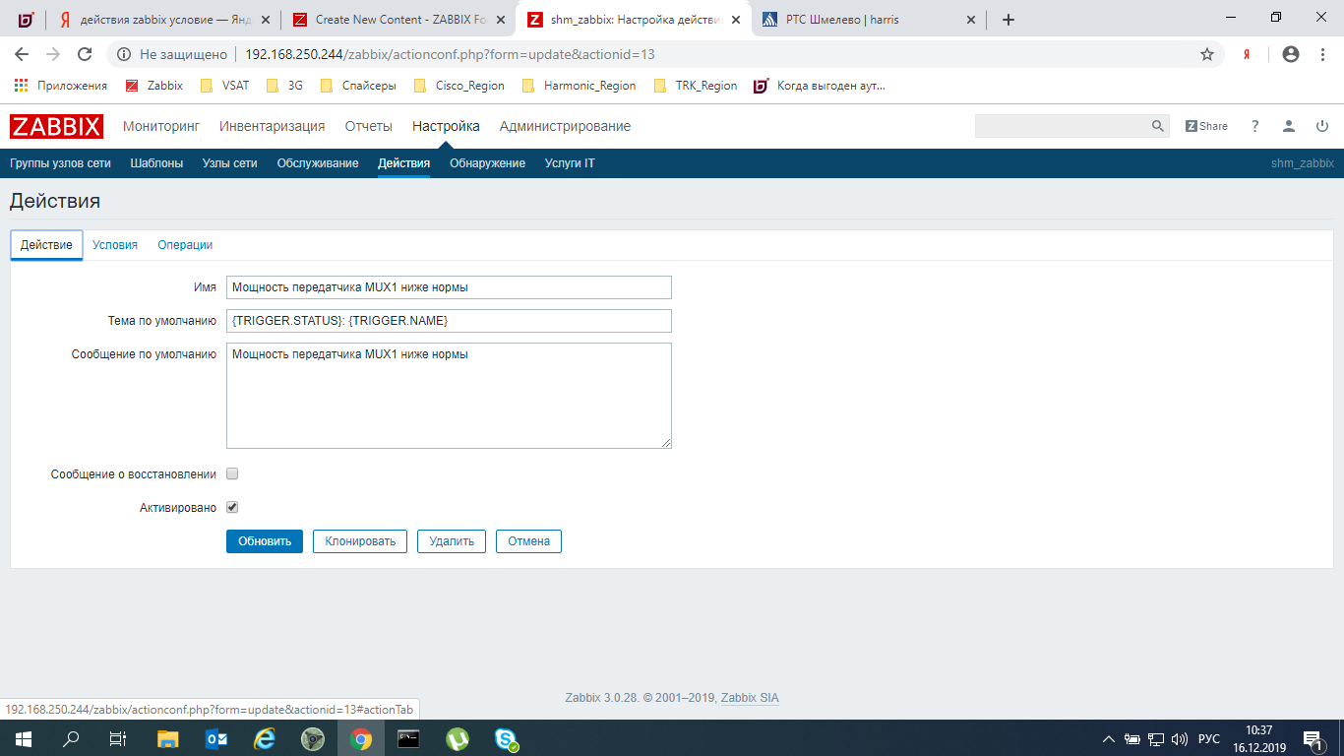
Task: Open the command prompt taskbar icon
Action: (x=409, y=738)
